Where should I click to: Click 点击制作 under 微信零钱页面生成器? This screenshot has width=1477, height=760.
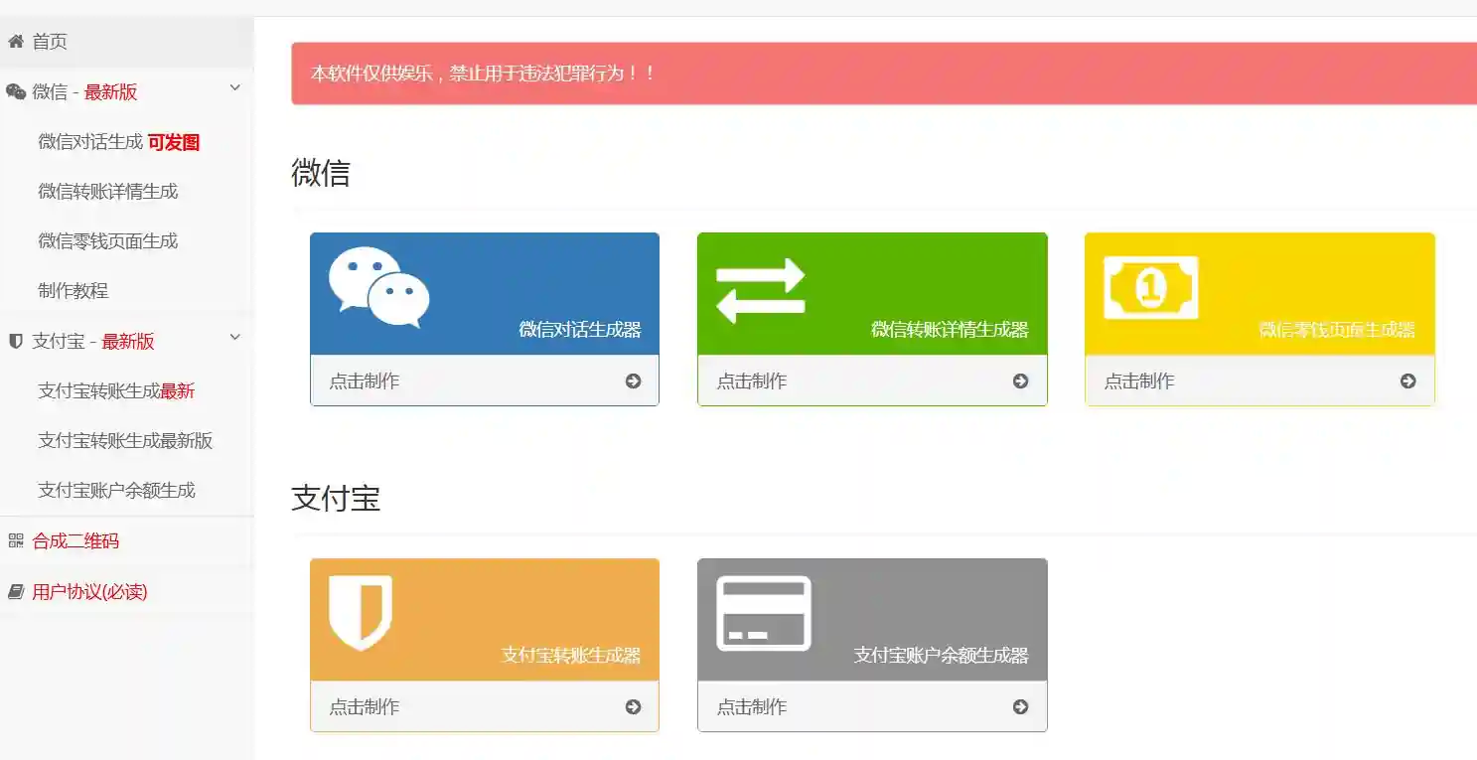[1139, 381]
